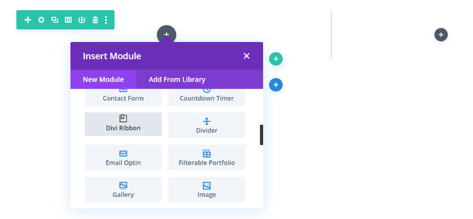
Task: Switch to Add From Library tab
Action: 177,79
